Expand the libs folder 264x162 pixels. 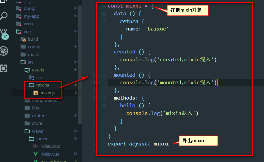click(35, 108)
